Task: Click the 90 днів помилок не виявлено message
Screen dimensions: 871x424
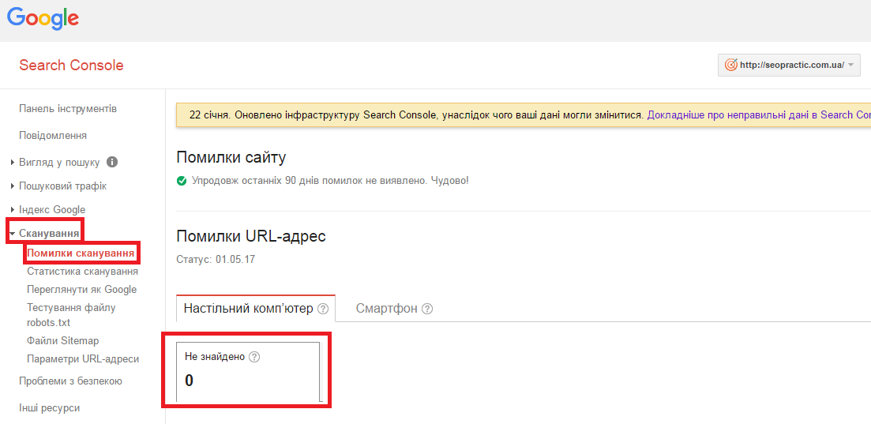Action: click(330, 181)
